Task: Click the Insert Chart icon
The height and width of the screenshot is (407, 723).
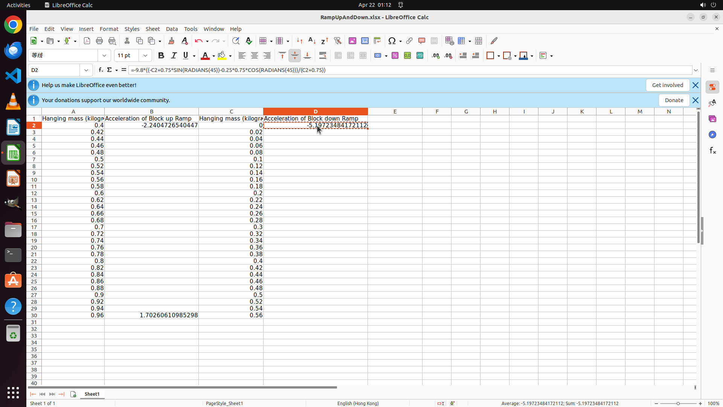Action: [365, 41]
